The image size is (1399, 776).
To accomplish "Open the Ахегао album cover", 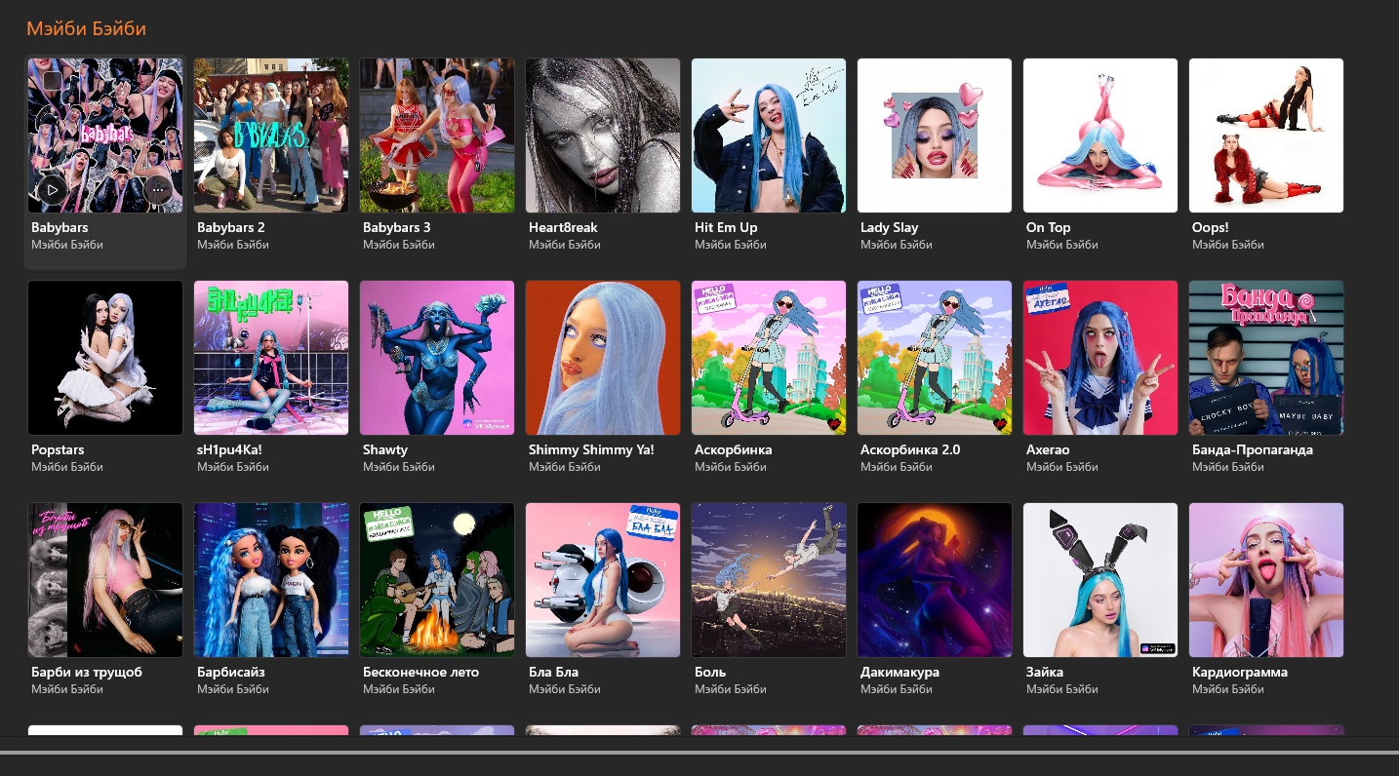I will 1100,358.
